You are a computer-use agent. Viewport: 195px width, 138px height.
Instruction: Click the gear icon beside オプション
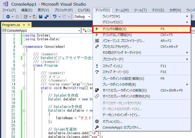(97, 121)
